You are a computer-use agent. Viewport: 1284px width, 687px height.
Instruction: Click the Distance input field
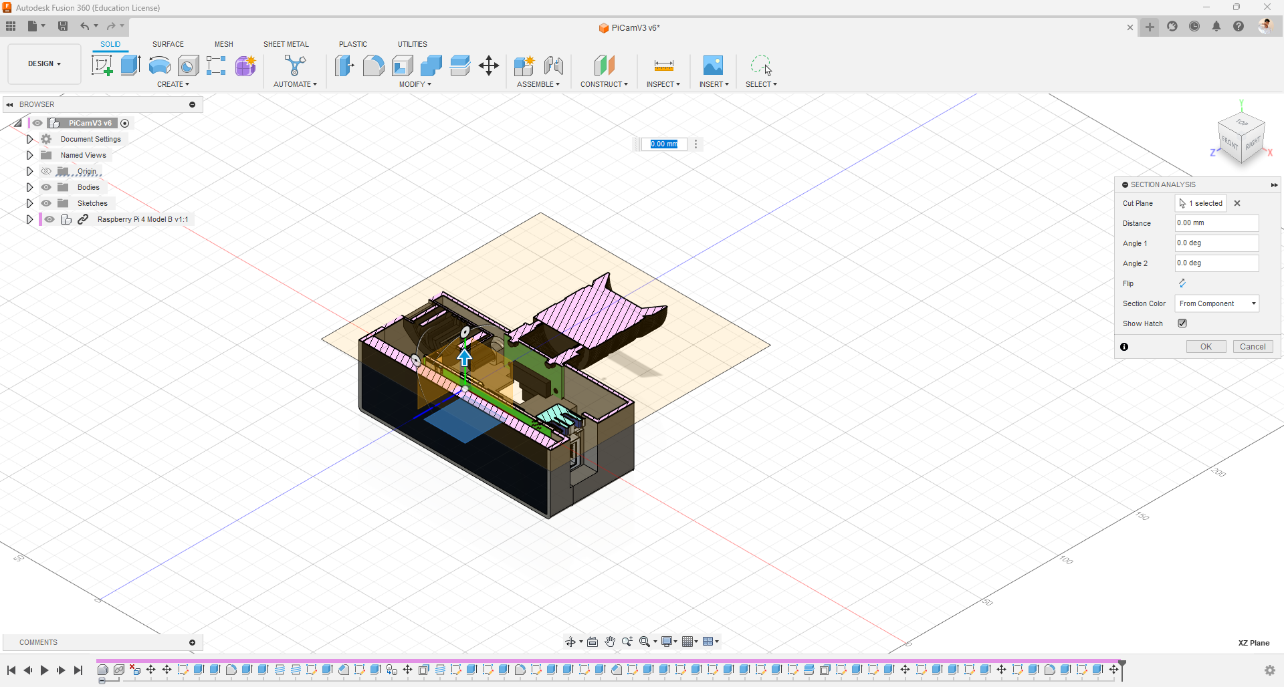(x=1217, y=223)
